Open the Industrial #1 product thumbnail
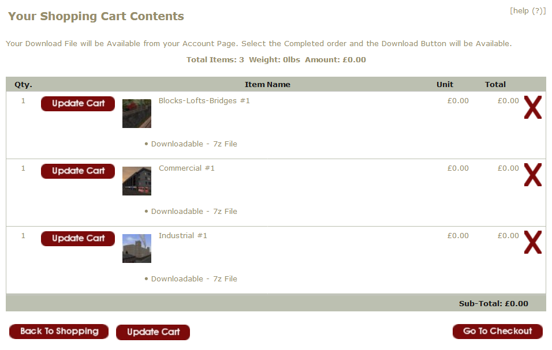 [137, 249]
